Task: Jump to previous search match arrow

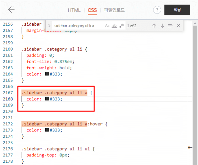Action: pos(154,26)
